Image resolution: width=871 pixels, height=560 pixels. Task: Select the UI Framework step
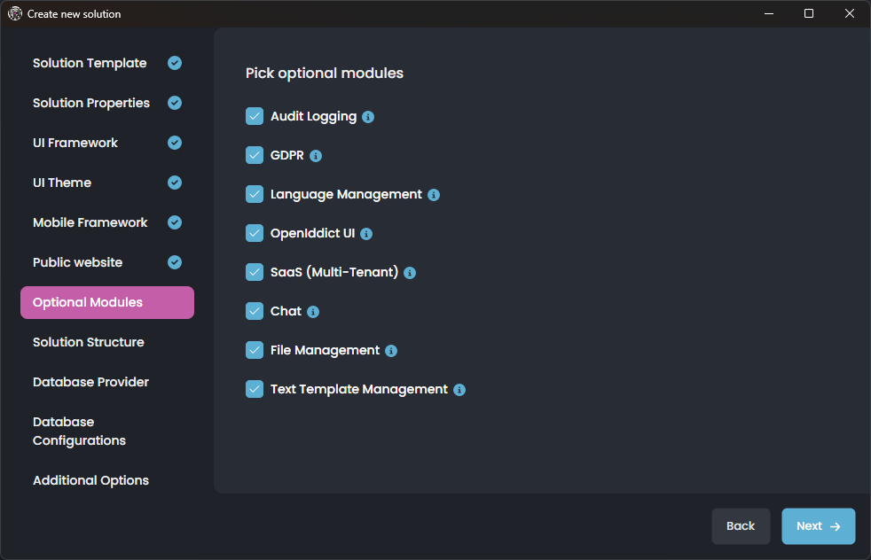75,143
